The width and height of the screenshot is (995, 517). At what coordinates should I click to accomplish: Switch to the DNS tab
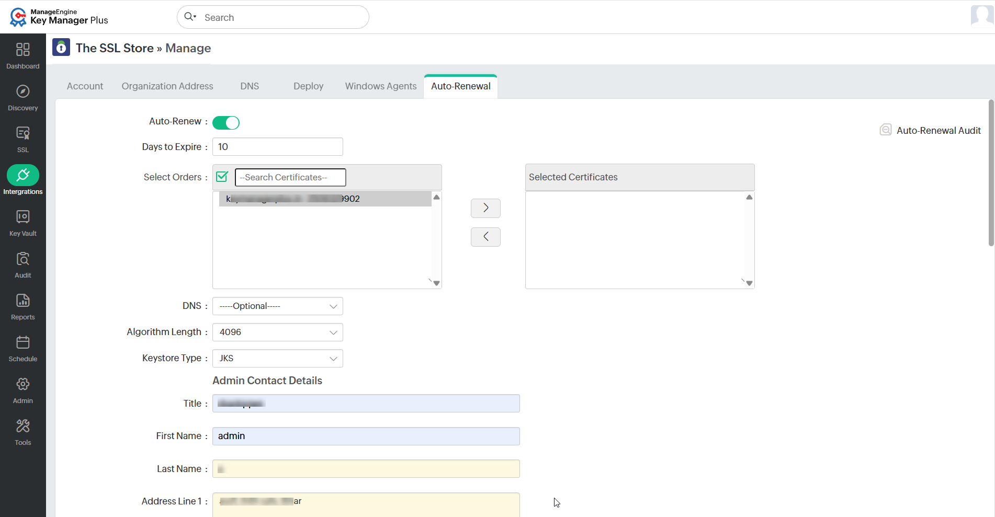coord(250,86)
